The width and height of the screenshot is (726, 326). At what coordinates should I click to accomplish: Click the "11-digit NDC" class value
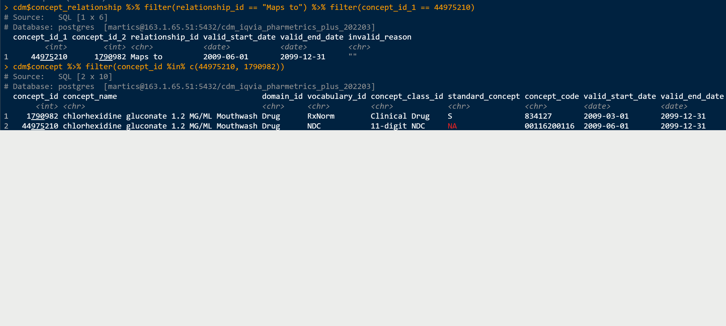[398, 126]
